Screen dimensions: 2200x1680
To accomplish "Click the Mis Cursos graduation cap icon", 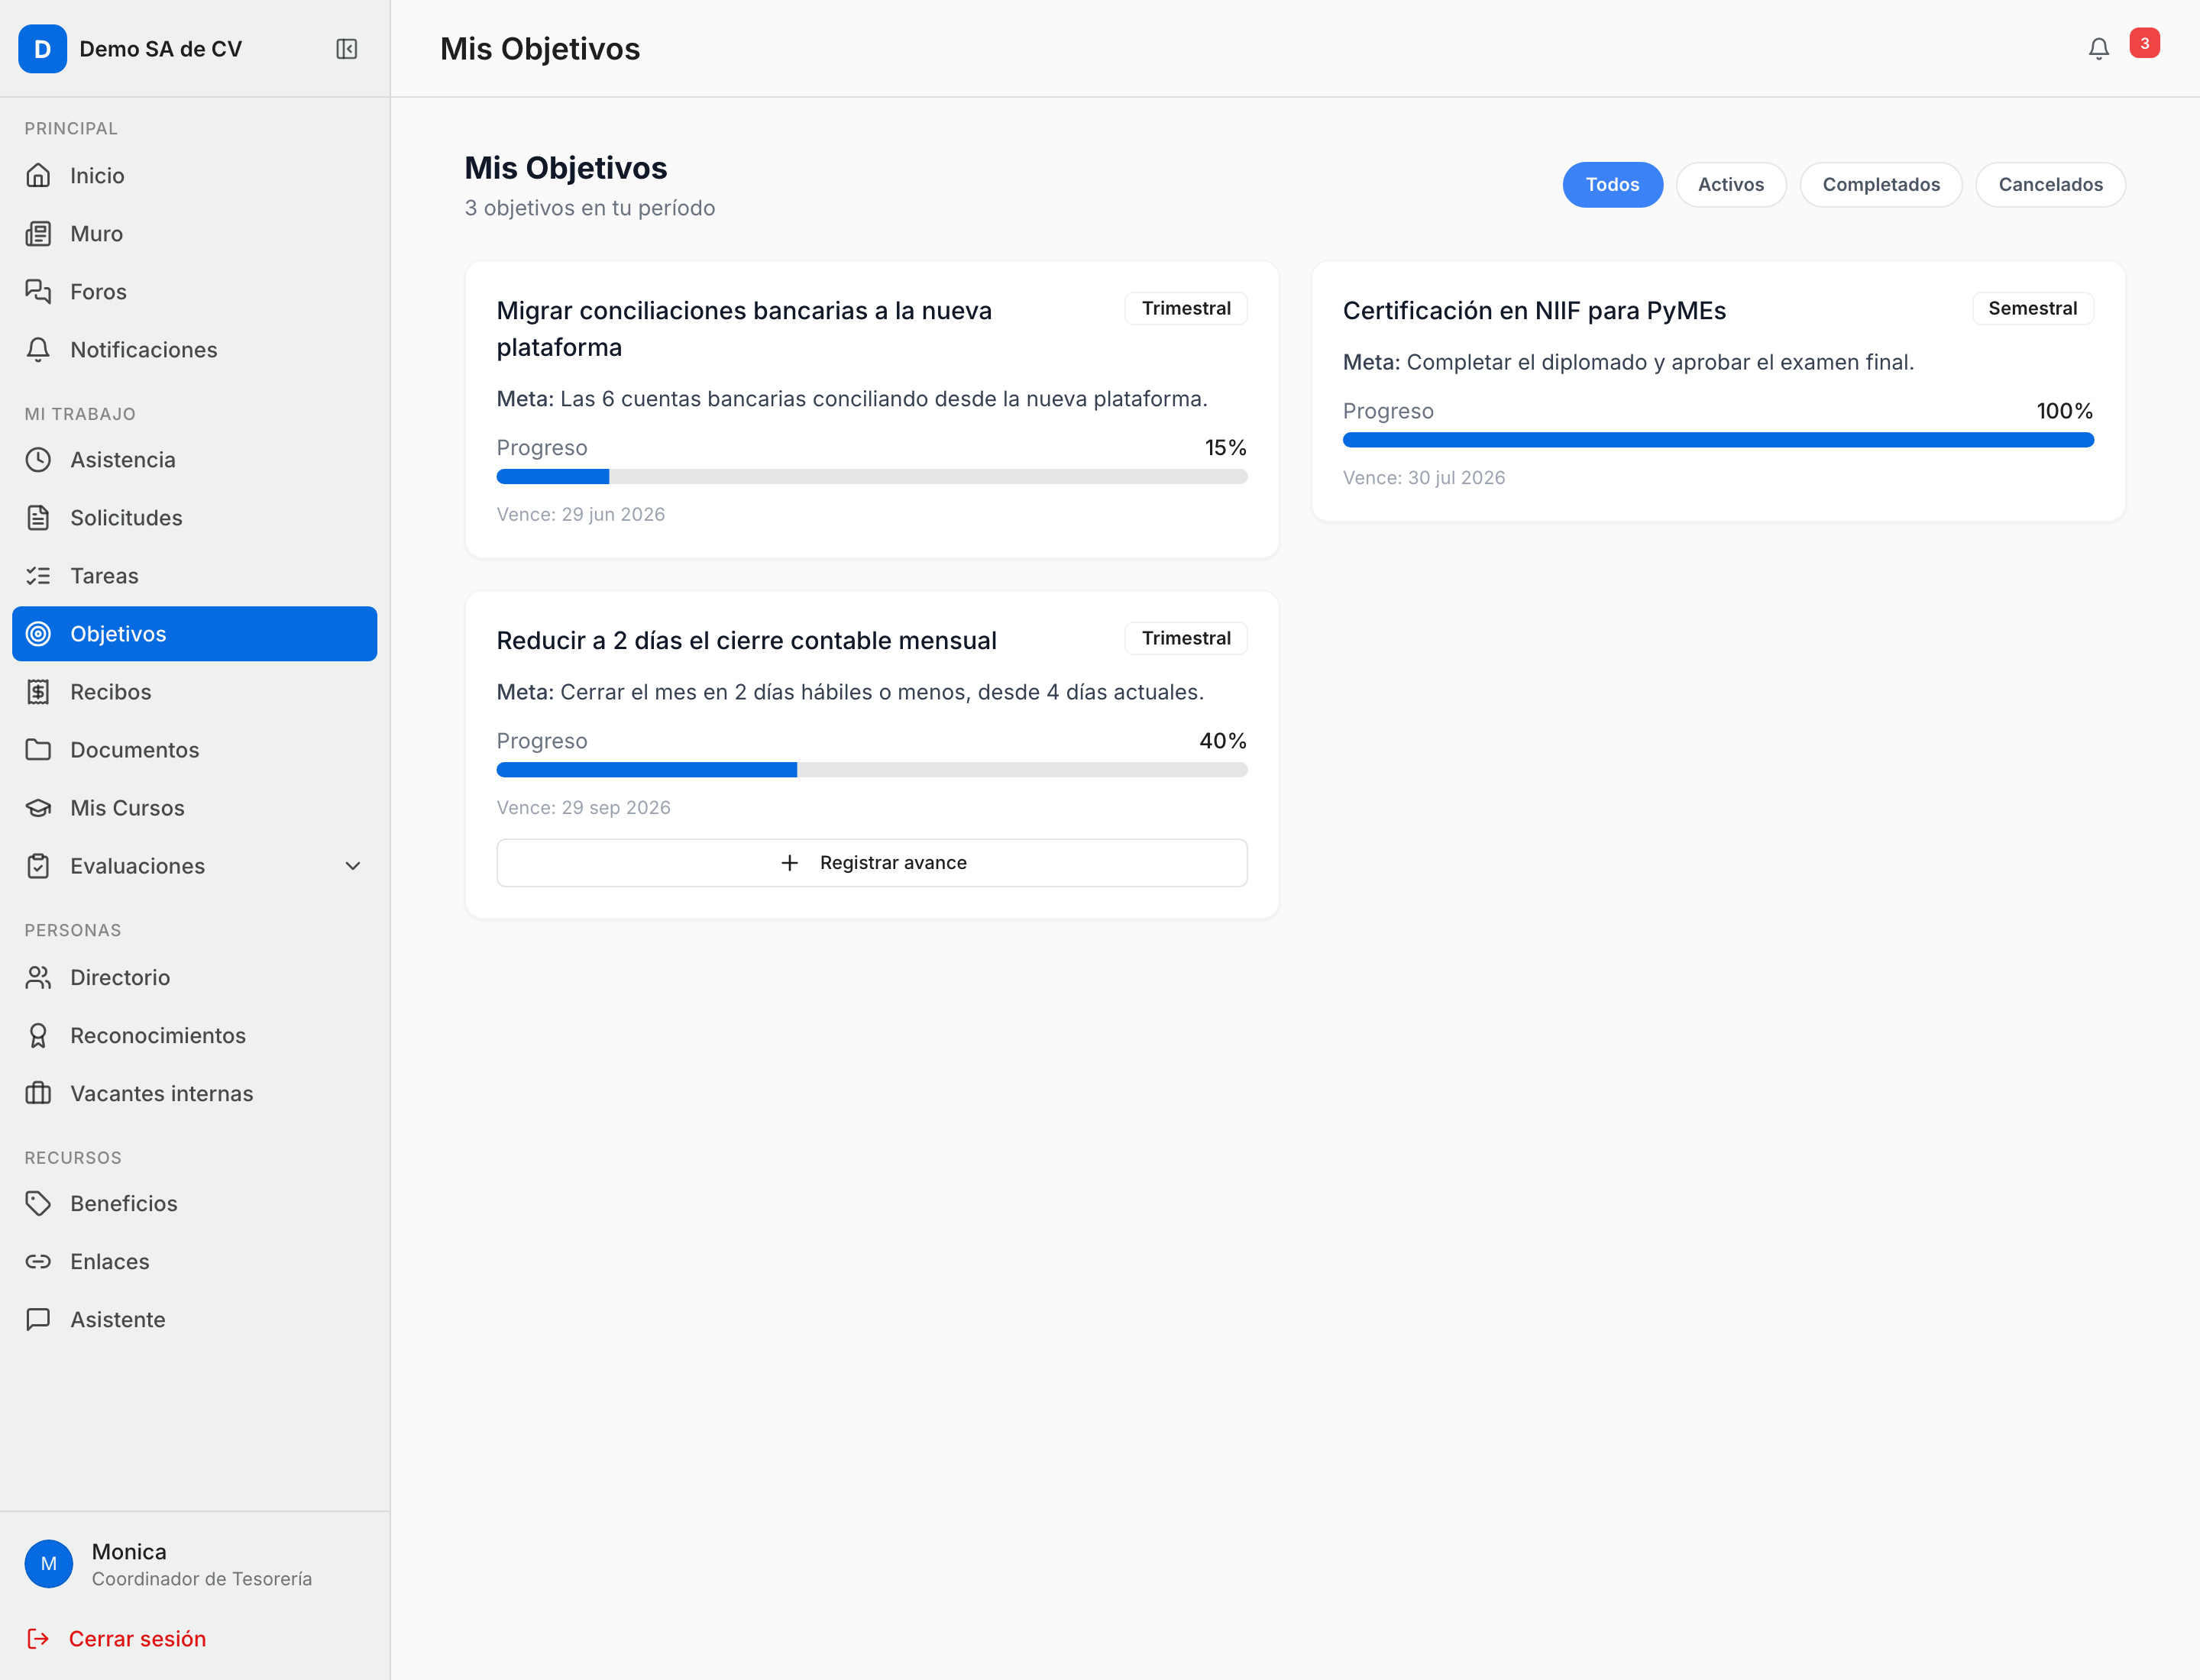I will (38, 808).
